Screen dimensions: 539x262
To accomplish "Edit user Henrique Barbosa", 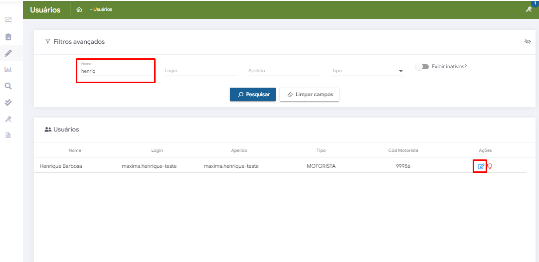I will point(481,166).
